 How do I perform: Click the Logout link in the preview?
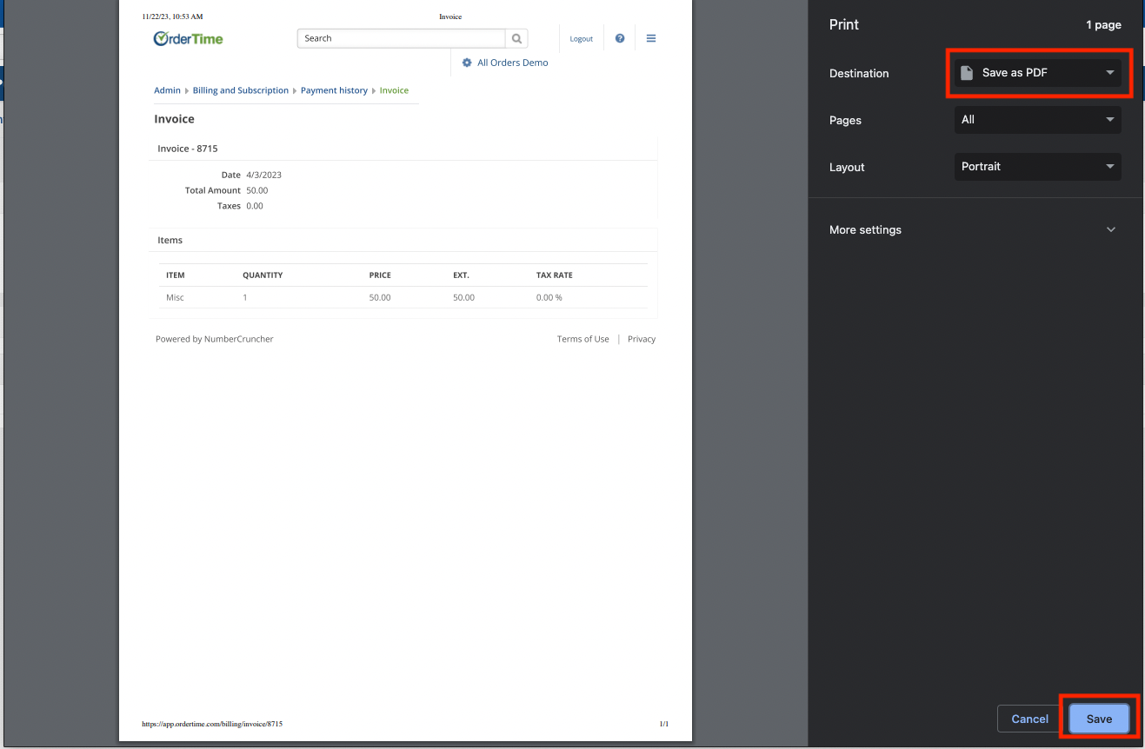pos(582,39)
